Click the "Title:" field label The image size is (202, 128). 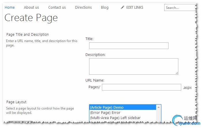89,39
